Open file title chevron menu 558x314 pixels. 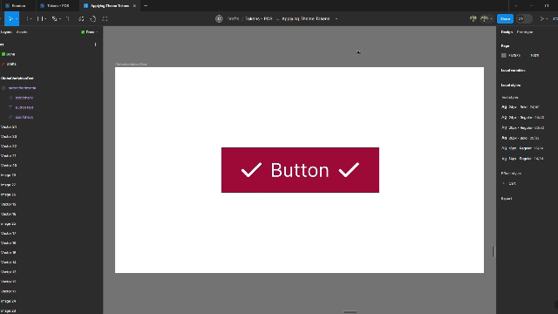point(337,19)
